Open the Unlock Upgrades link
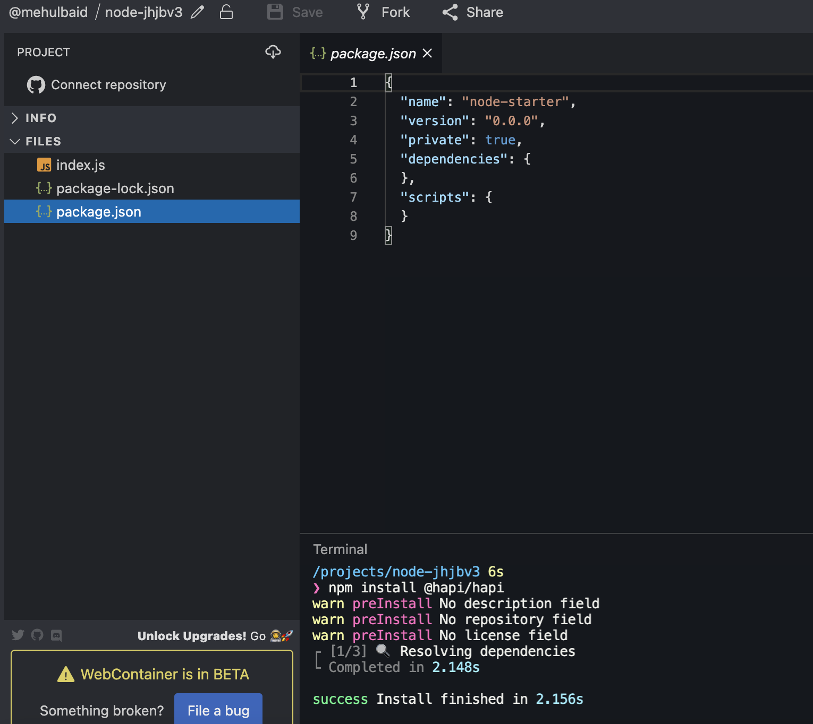 click(x=192, y=635)
